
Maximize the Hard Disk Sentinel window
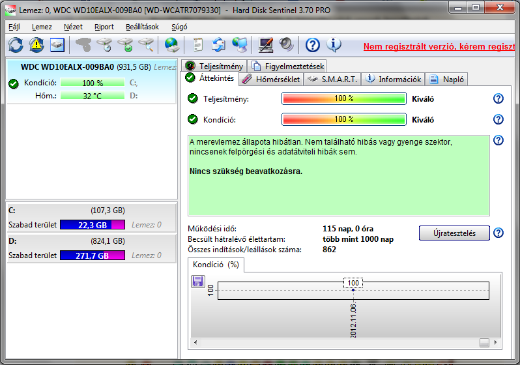(476, 8)
